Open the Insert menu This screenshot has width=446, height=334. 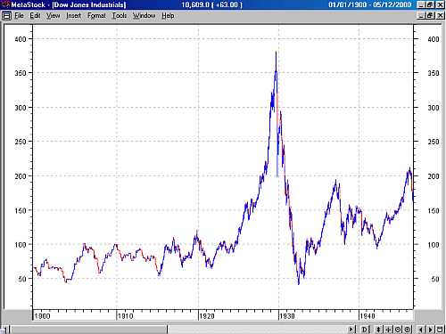[x=73, y=15]
